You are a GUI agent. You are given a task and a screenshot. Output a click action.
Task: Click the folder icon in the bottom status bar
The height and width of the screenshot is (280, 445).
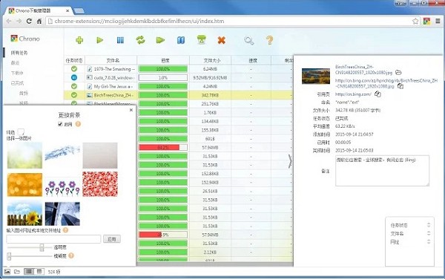[x=17, y=272]
